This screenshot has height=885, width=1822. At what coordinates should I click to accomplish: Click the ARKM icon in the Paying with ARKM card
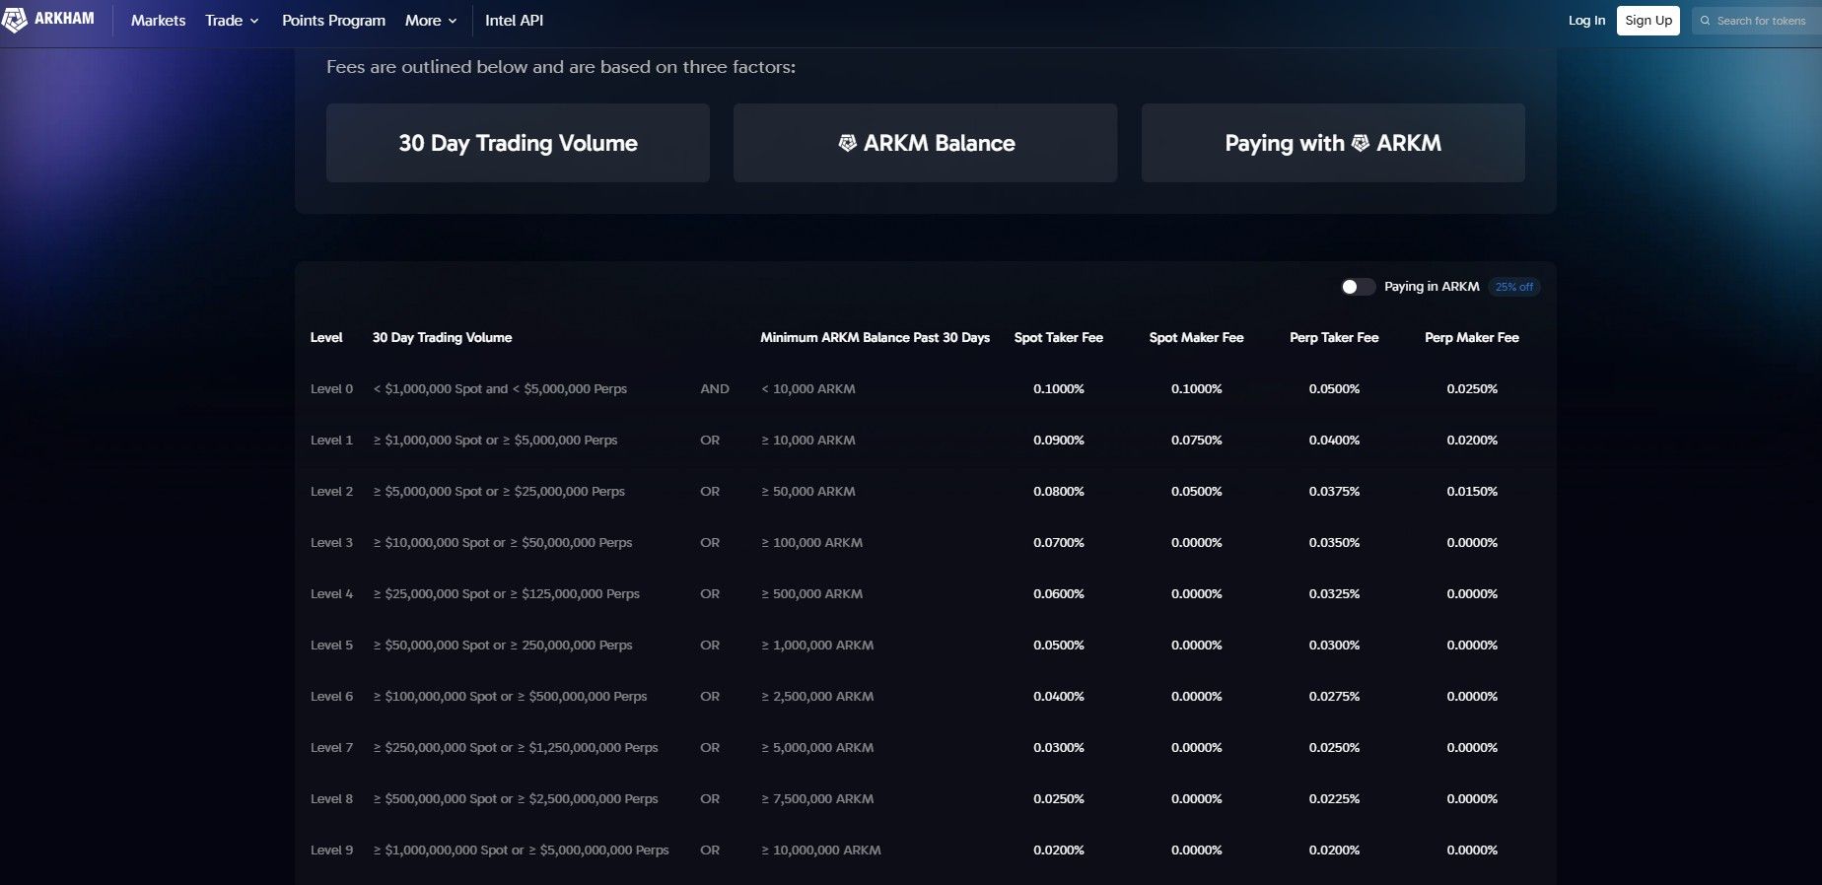click(x=1360, y=144)
